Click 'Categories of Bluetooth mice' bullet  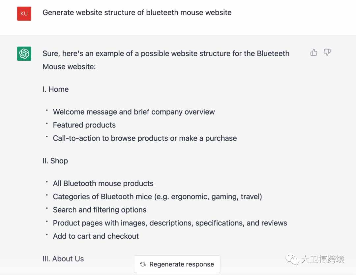click(x=157, y=196)
